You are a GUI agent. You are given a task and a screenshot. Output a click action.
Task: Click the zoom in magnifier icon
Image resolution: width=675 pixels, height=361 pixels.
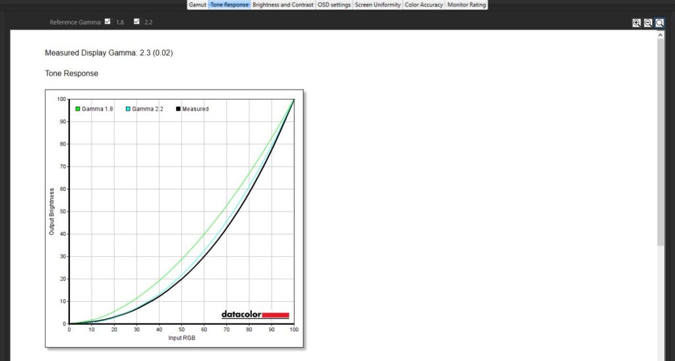click(x=637, y=22)
